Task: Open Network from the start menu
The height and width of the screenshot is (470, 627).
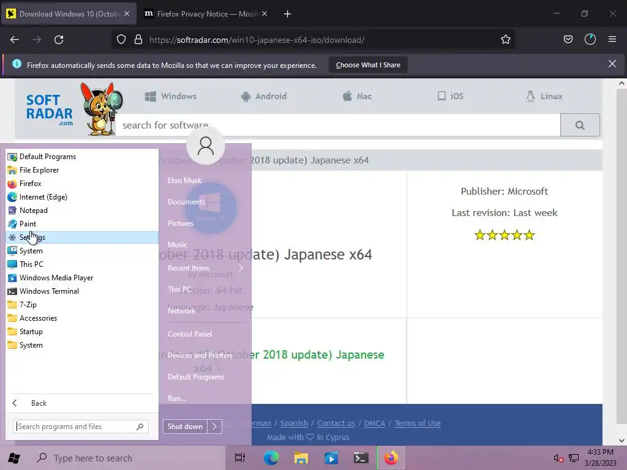Action: coord(181,310)
